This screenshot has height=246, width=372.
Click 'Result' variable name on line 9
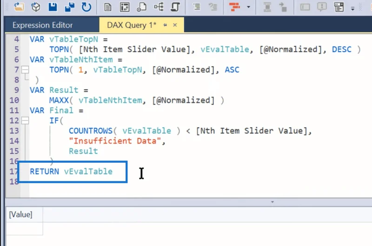click(64, 90)
